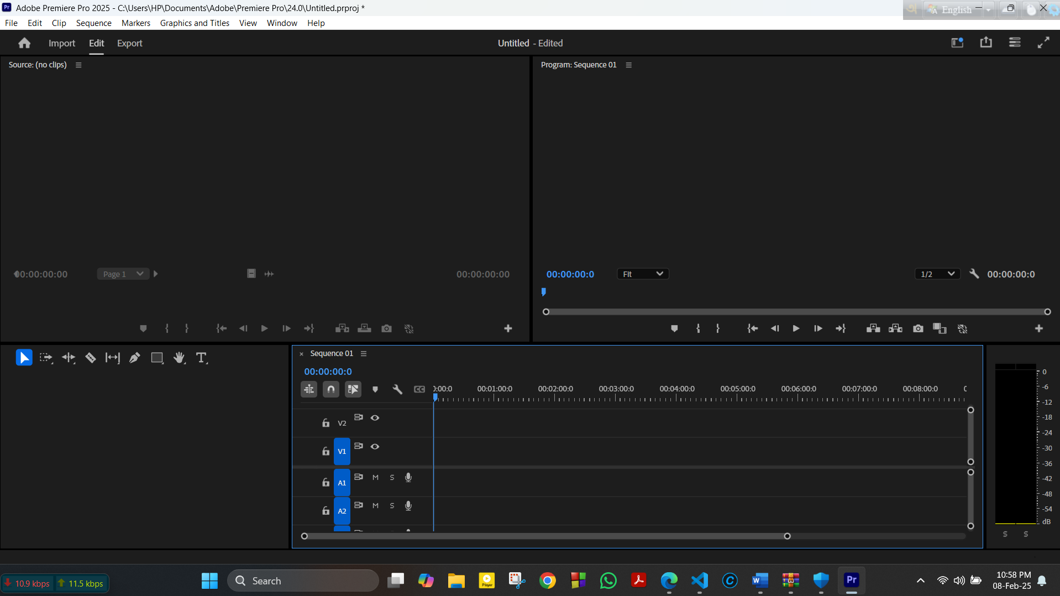
Task: Open Program monitor settings wrench
Action: (x=974, y=274)
